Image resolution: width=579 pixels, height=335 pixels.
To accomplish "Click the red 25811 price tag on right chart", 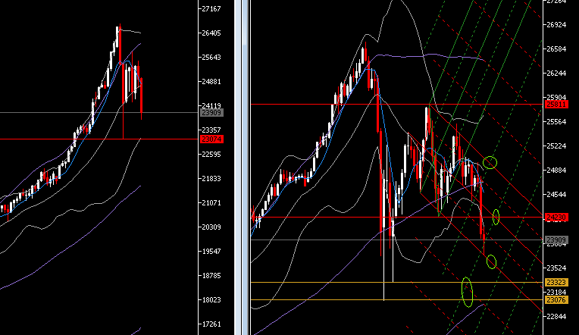I will 556,105.
